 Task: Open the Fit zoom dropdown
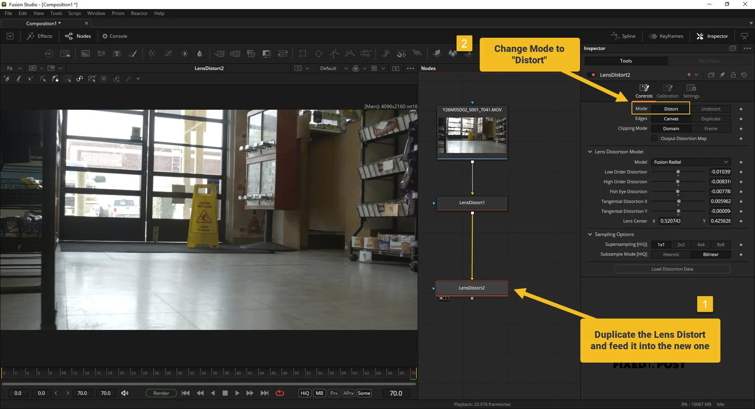tap(14, 68)
